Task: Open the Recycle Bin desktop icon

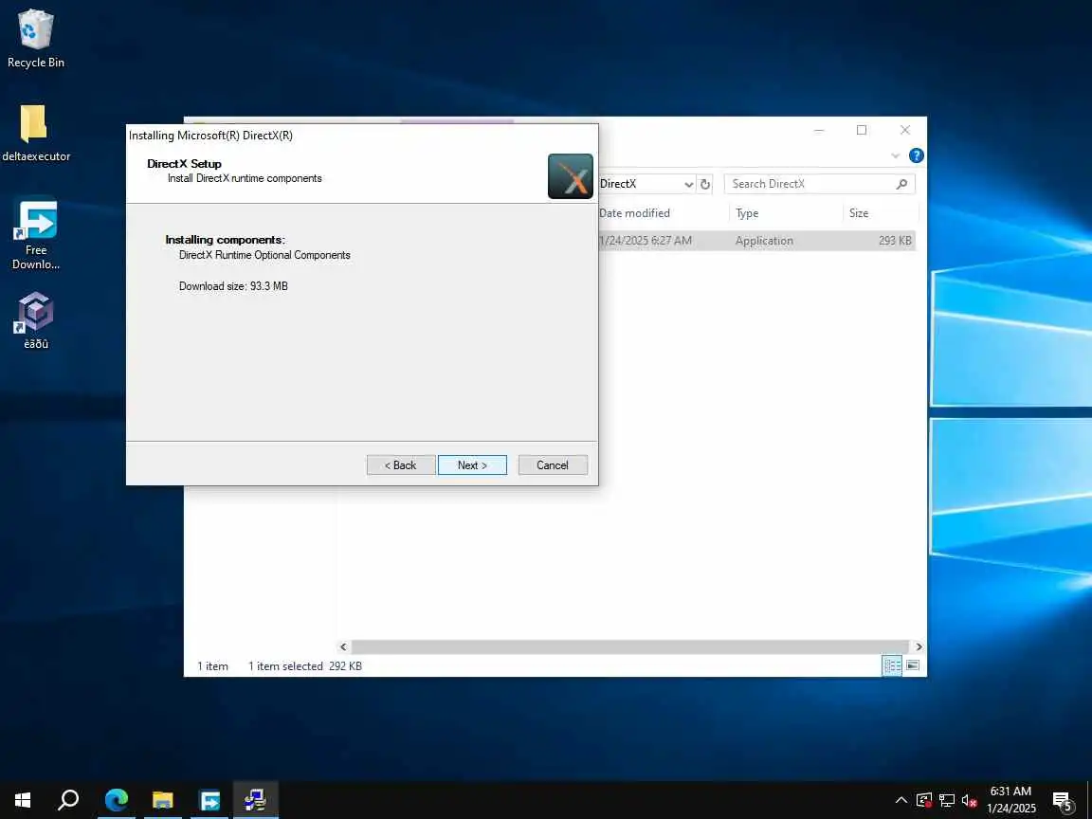Action: click(x=35, y=38)
